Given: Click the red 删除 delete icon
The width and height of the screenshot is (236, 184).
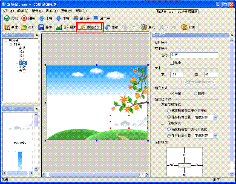Looking at the screenshot, I should click(24, 18).
